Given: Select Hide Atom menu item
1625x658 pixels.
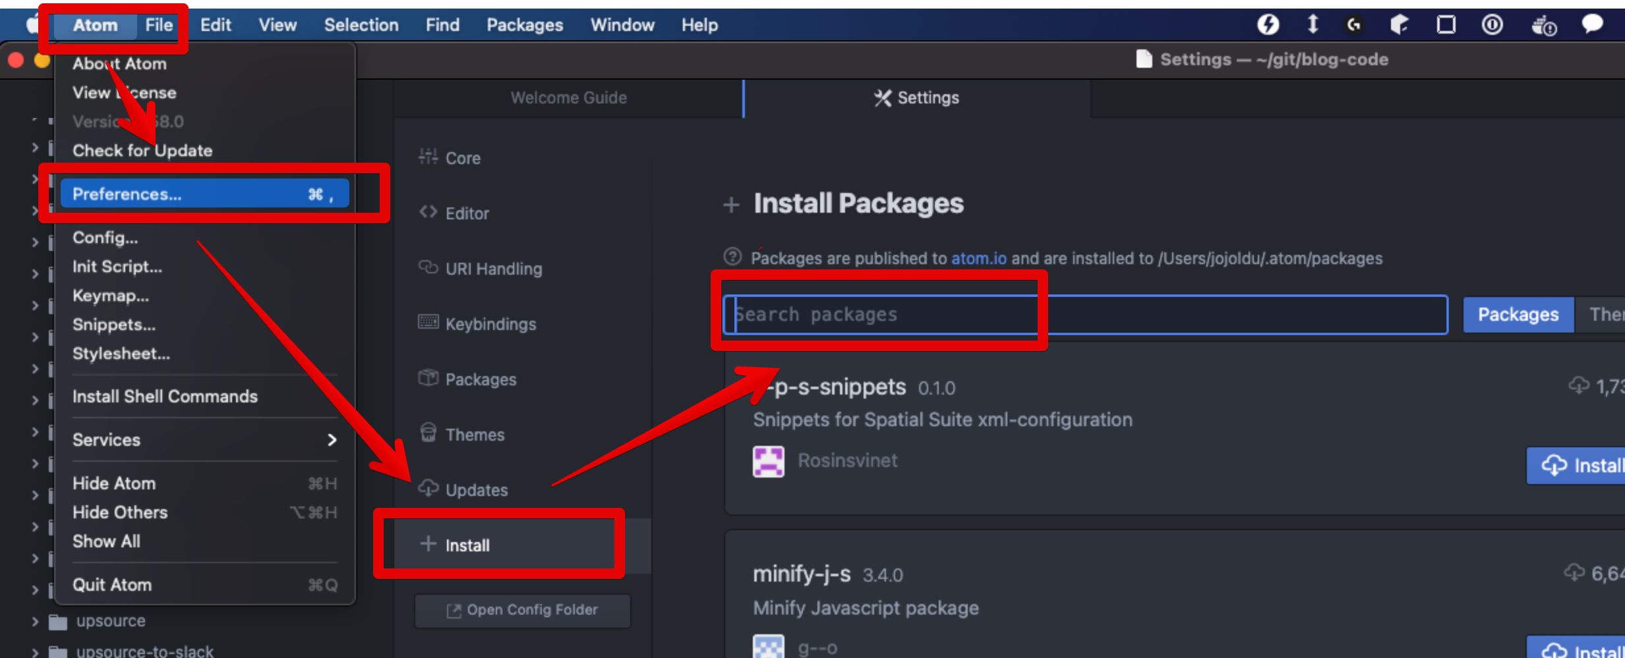Looking at the screenshot, I should click(x=204, y=483).
